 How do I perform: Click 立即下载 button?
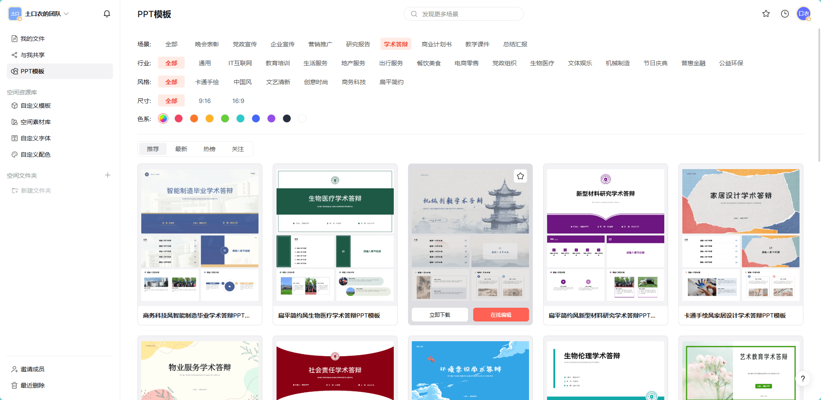pos(440,315)
